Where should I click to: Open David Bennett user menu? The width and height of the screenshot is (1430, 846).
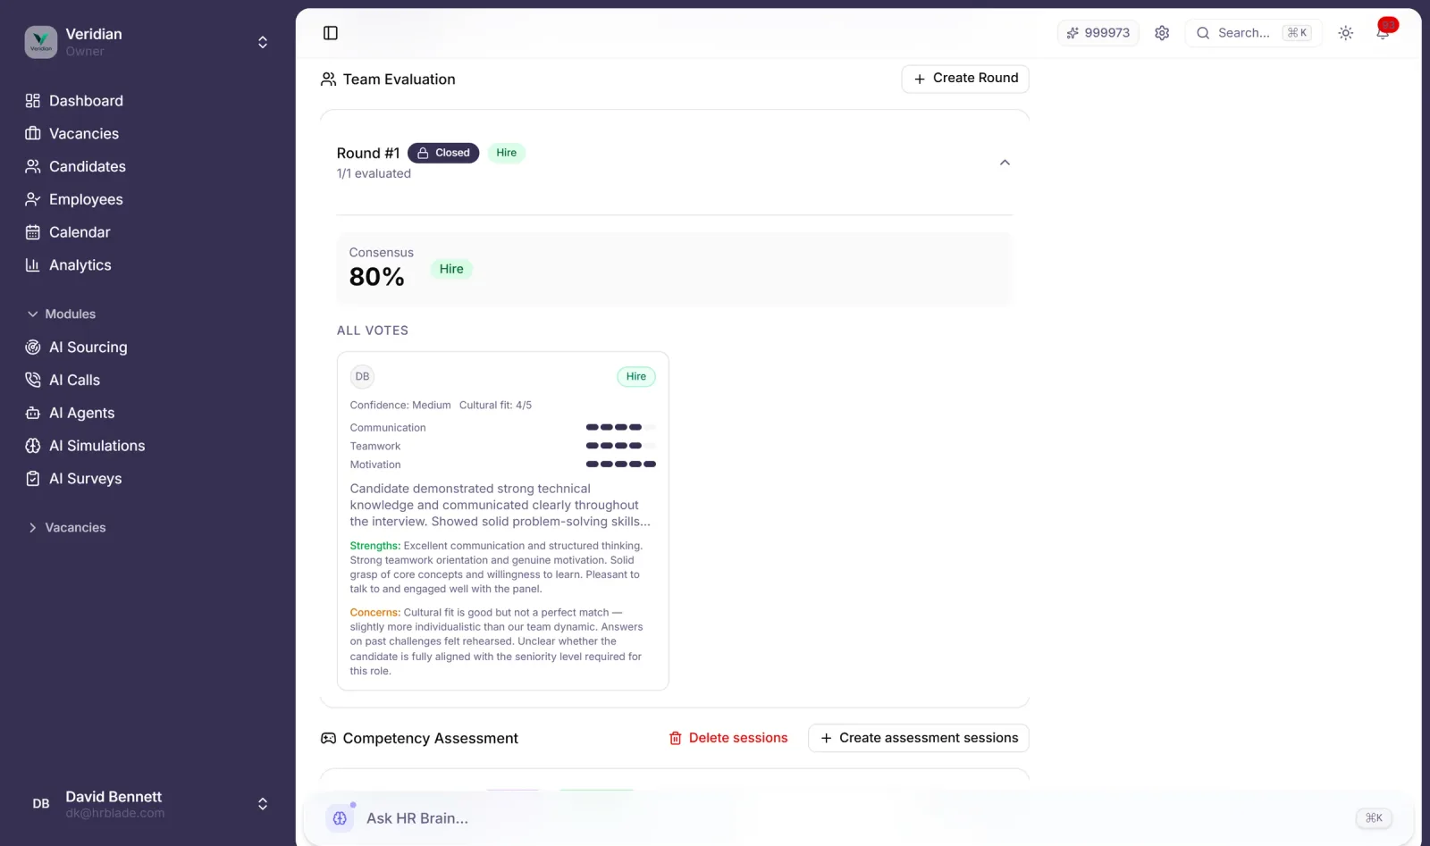[x=147, y=804]
